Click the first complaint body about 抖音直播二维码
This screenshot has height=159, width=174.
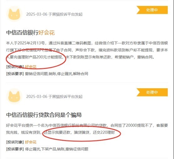coord(87,50)
